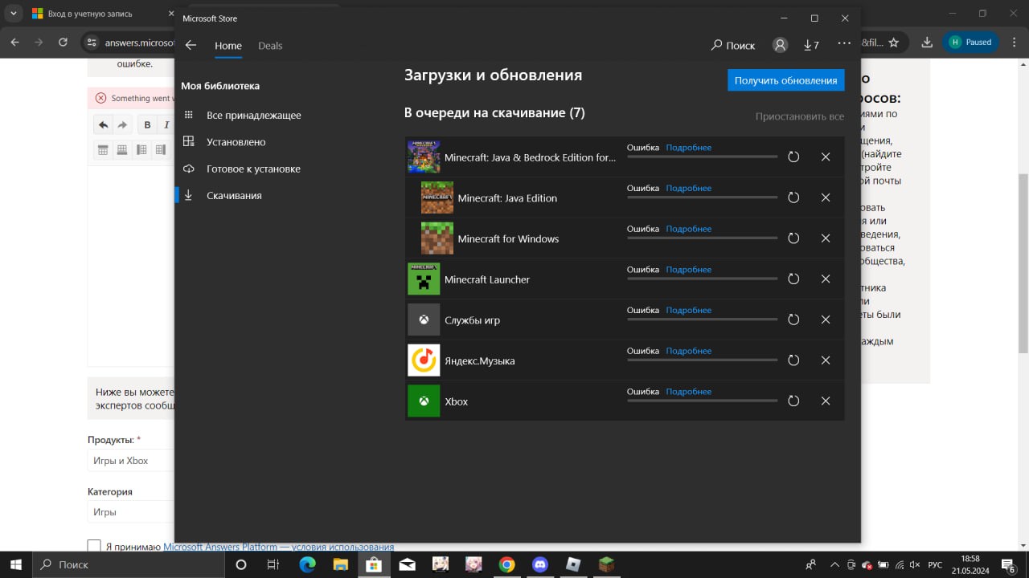Viewport: 1029px width, 578px height.
Task: Retry the Xbox download
Action: [793, 401]
